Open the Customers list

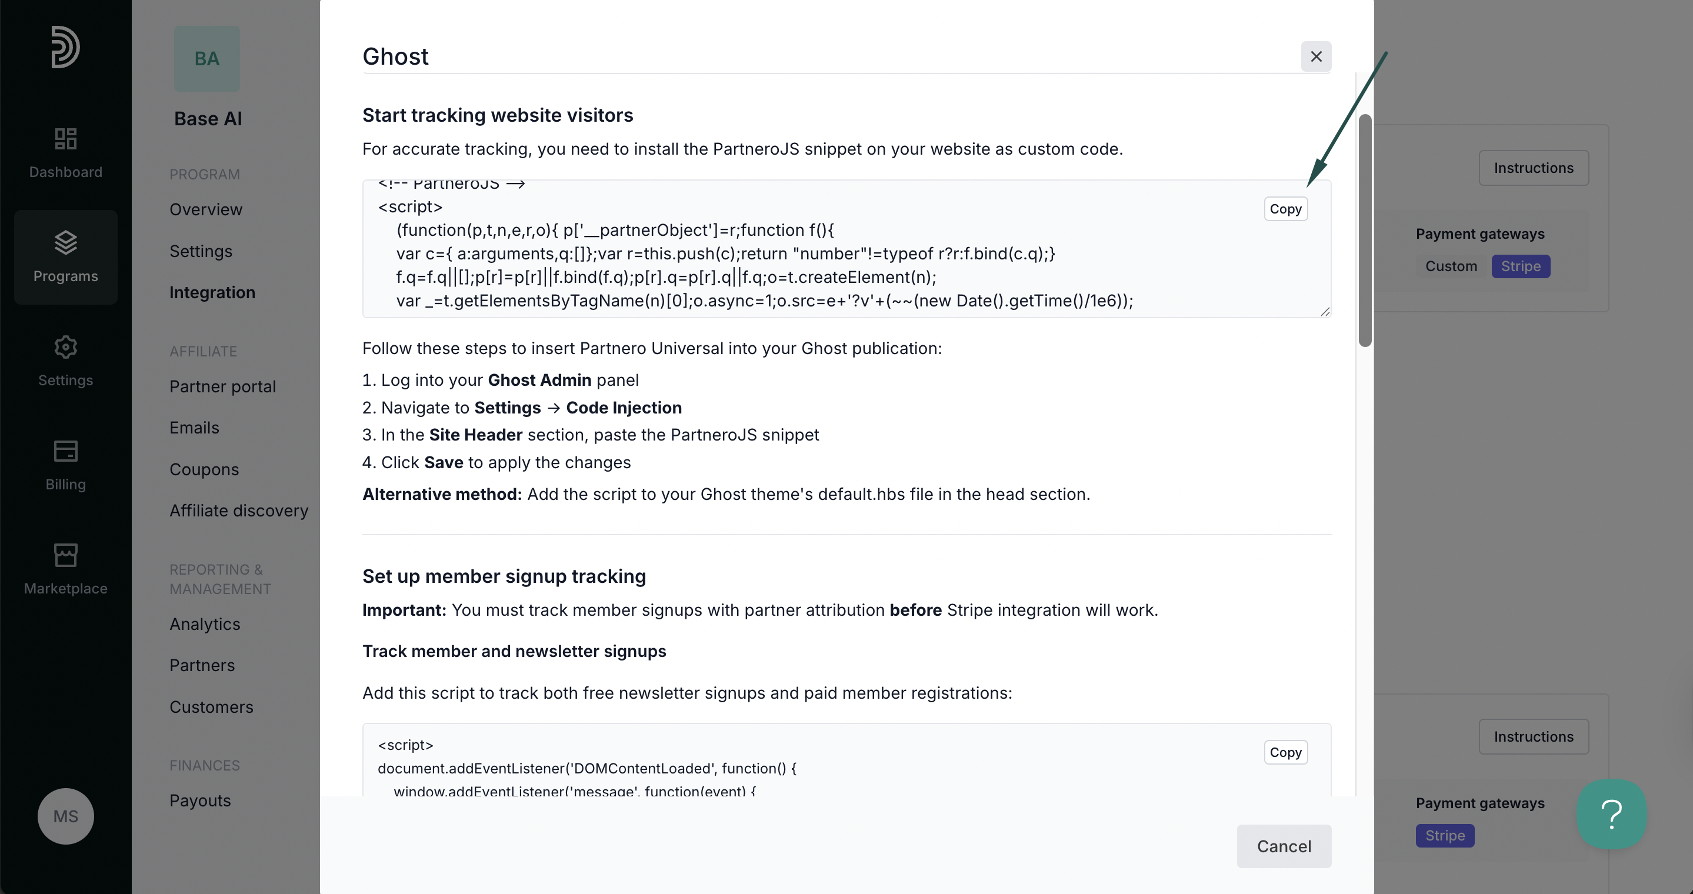[212, 707]
